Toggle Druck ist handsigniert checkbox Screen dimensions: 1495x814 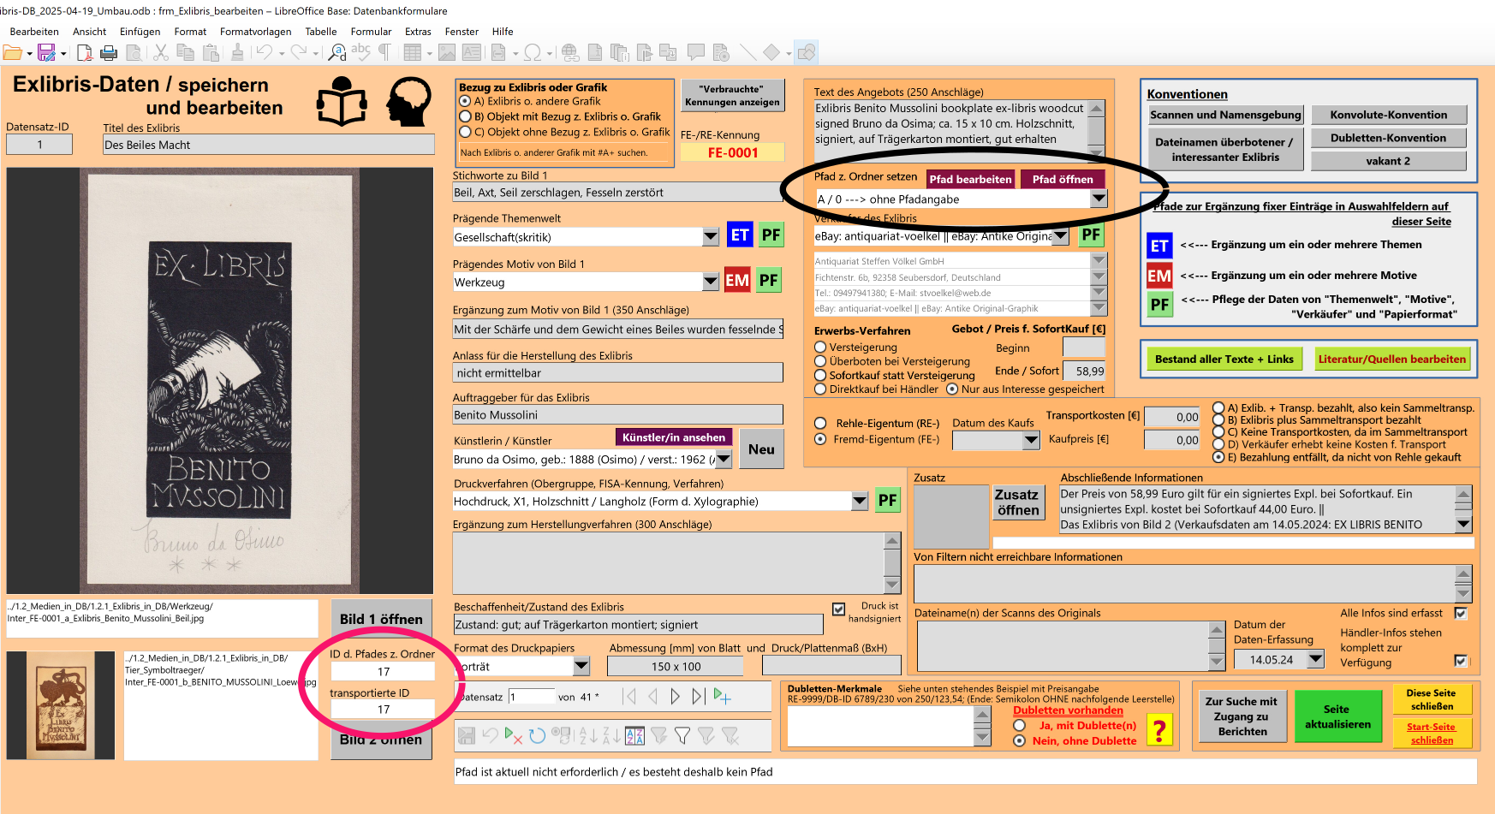(x=839, y=609)
